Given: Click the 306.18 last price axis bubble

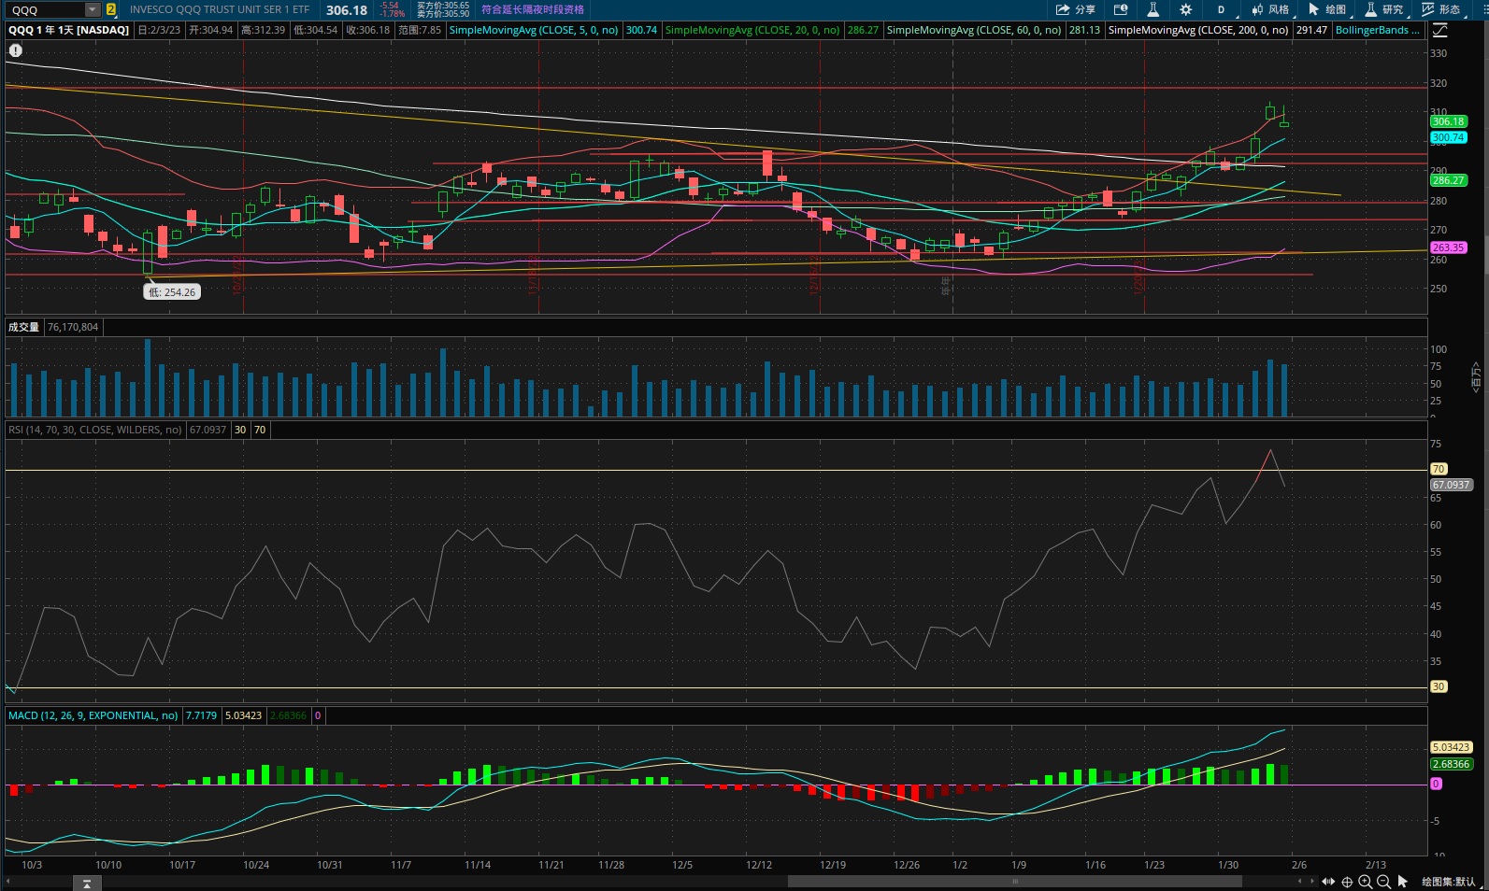Looking at the screenshot, I should coord(1448,121).
